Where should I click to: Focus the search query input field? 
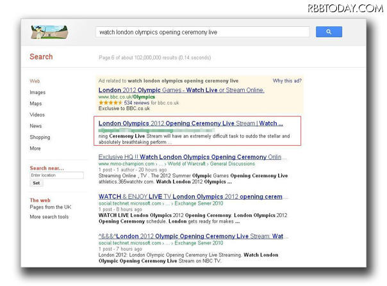202,32
